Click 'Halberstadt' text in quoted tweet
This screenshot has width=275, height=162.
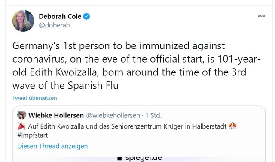[x=209, y=126]
